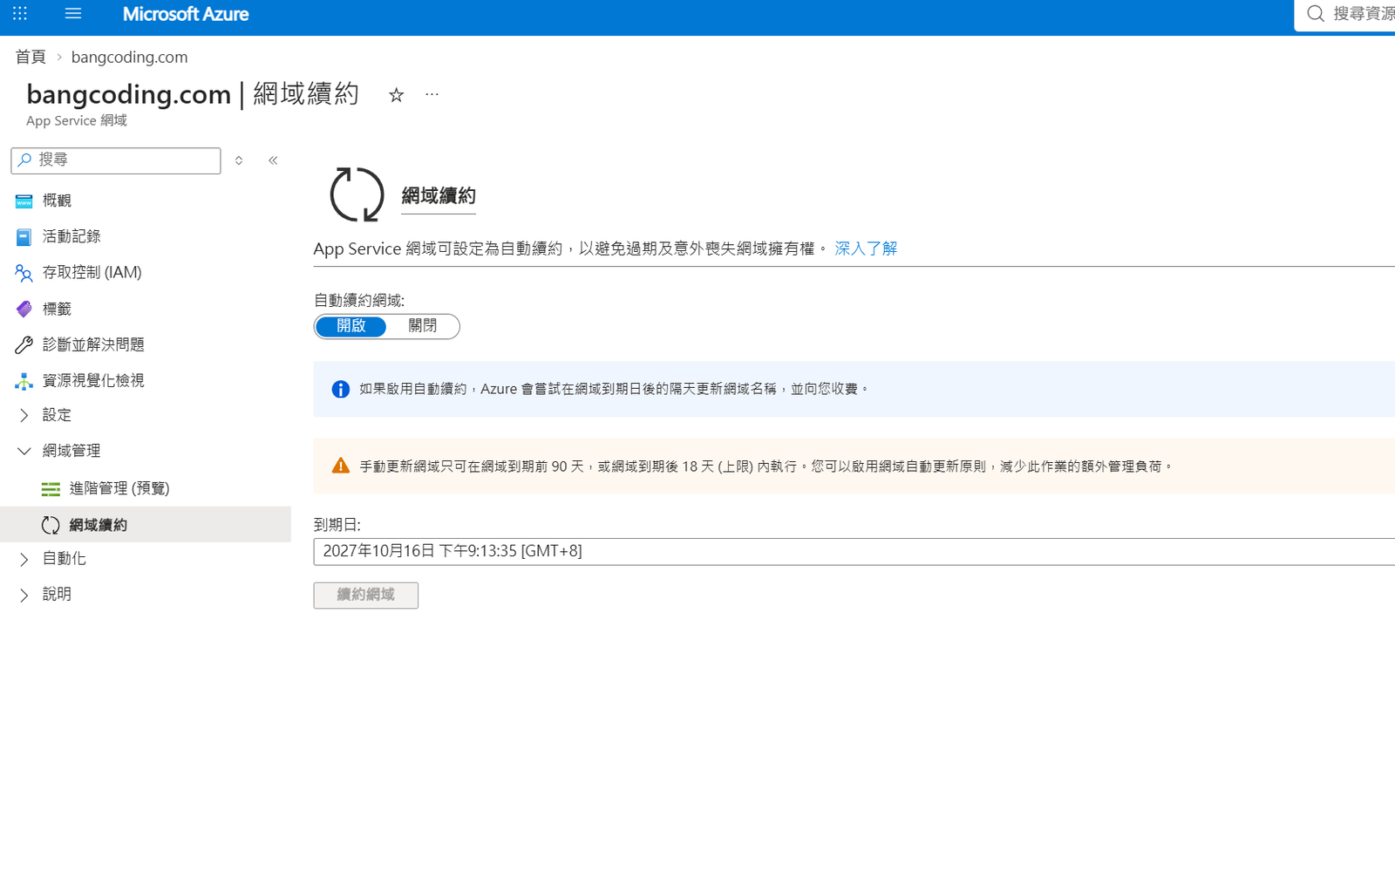Click the 手動更新網域 warning message

[x=766, y=466]
